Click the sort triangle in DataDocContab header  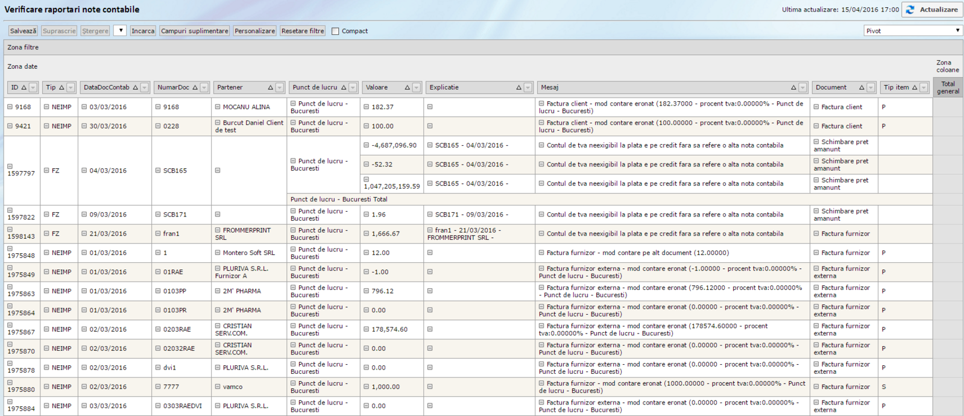pyautogui.click(x=136, y=87)
